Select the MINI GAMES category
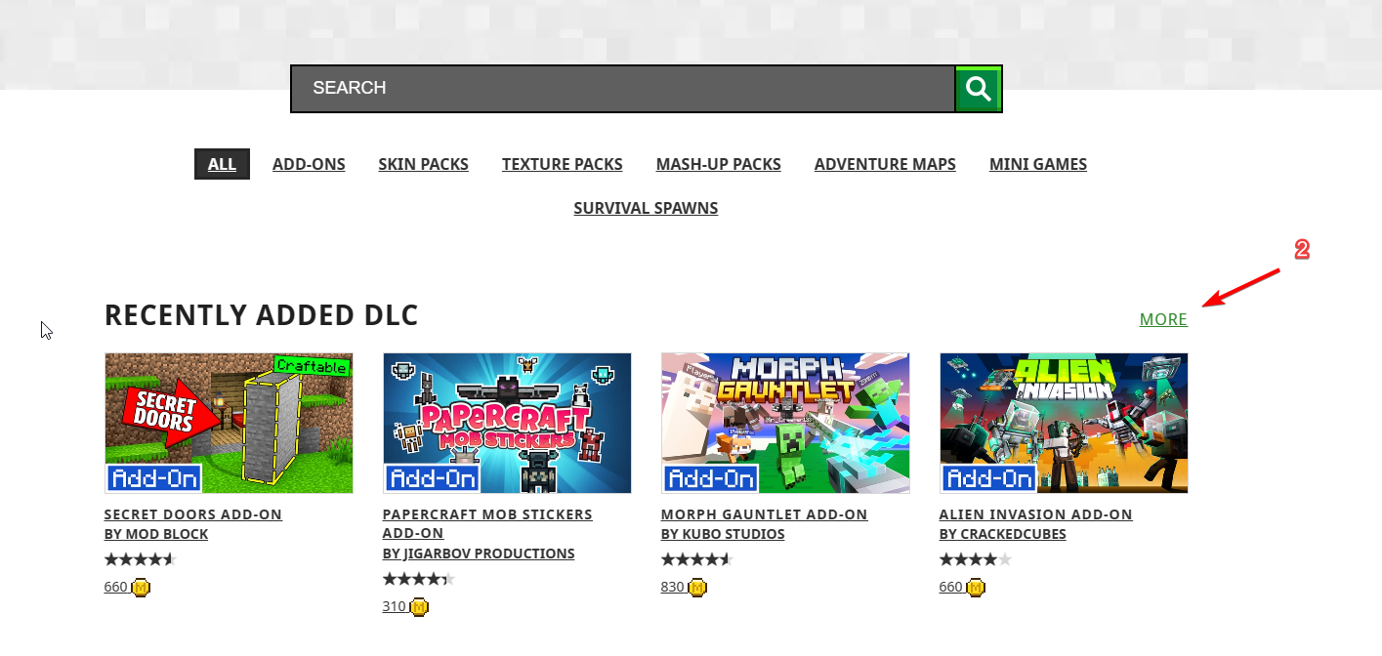 (x=1038, y=164)
